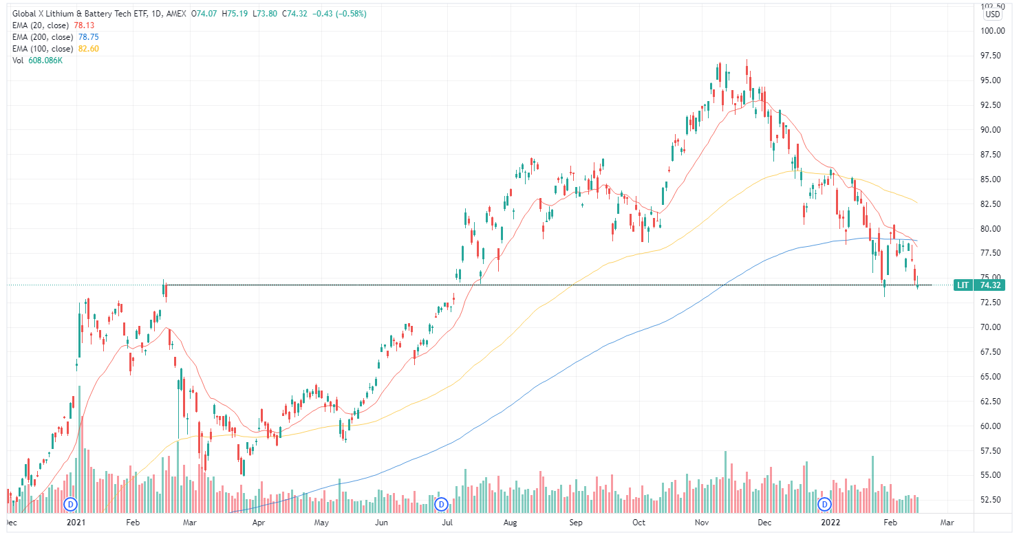The height and width of the screenshot is (537, 1019).
Task: Click the 60.00 price axis label
Action: pos(991,426)
